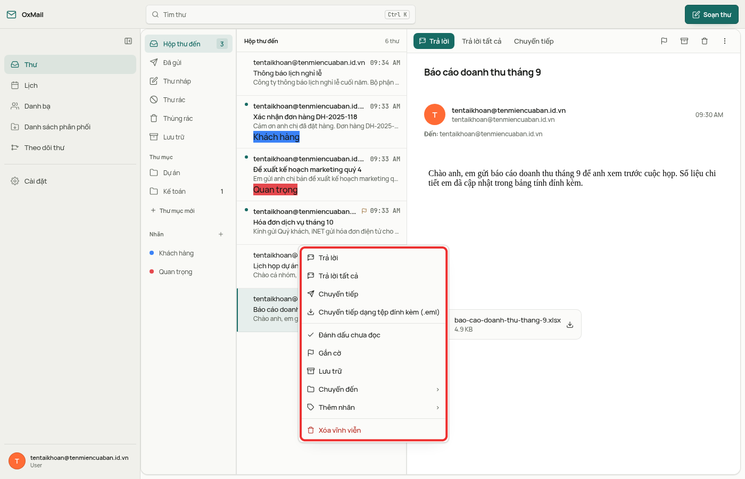Choose Trả lời tất cả in context menu
745x479 pixels.
374,276
